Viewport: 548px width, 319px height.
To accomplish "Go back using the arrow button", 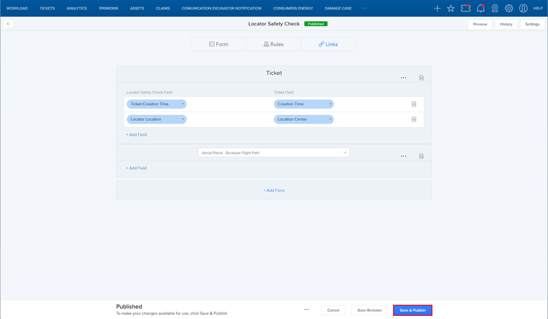I will point(8,24).
